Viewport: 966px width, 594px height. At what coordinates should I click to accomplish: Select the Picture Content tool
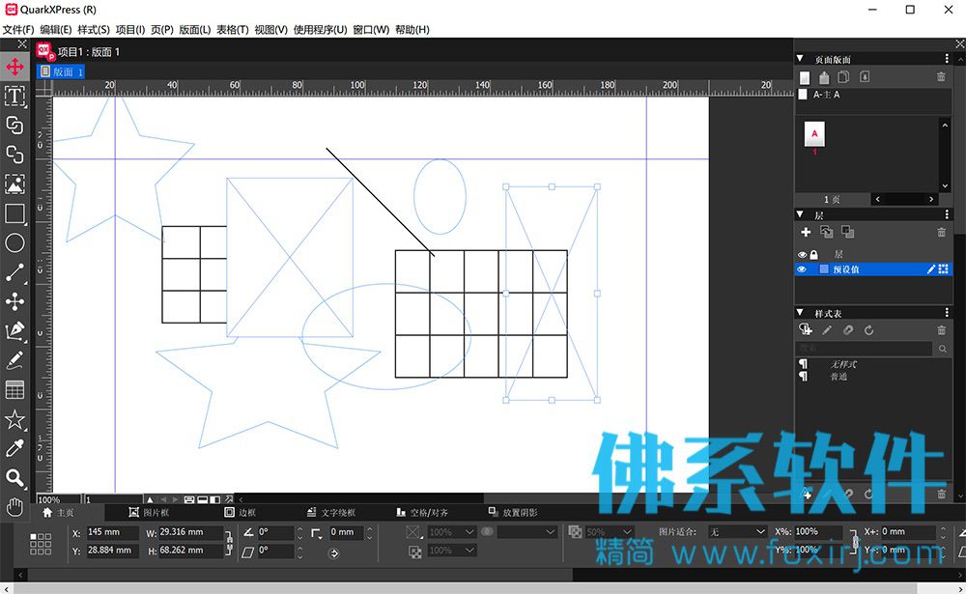pyautogui.click(x=14, y=184)
